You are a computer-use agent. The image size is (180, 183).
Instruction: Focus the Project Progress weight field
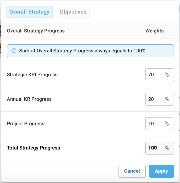(x=159, y=124)
